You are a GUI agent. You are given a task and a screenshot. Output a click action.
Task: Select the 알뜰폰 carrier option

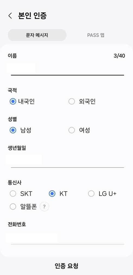click(23, 207)
